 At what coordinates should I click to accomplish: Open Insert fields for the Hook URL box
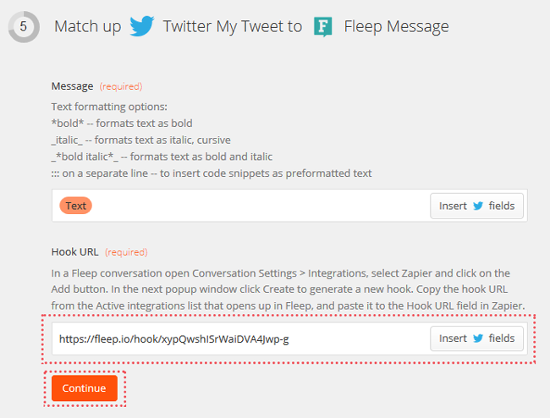476,338
